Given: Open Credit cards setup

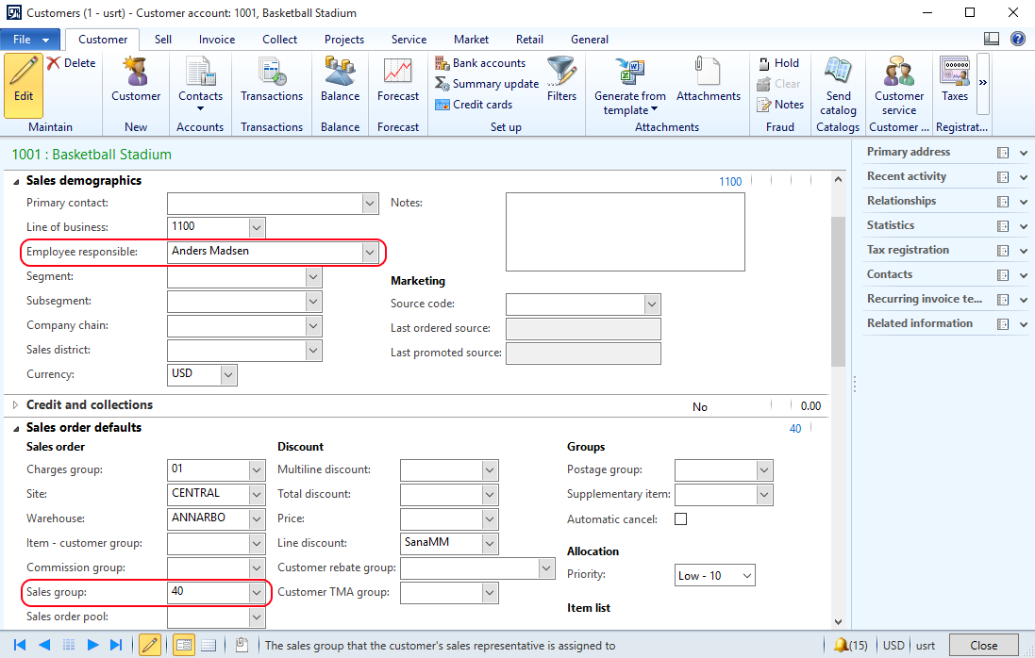Looking at the screenshot, I should [474, 105].
